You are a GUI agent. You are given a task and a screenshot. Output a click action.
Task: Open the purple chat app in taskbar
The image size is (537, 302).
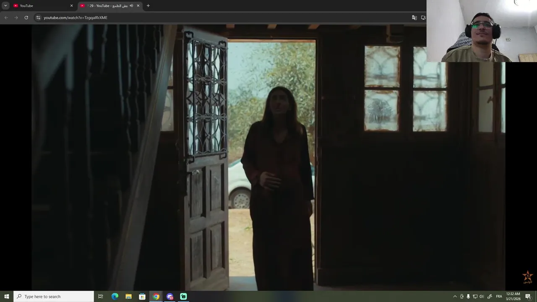[x=170, y=297]
